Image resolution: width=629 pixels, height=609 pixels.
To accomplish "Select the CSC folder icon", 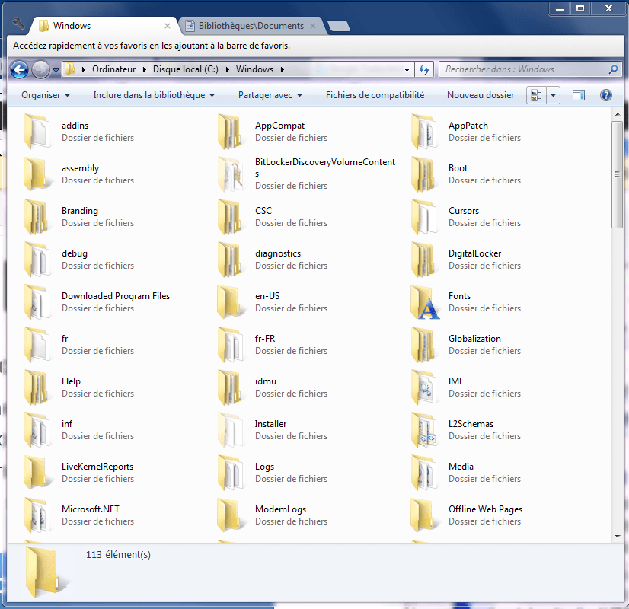I will coord(231,217).
